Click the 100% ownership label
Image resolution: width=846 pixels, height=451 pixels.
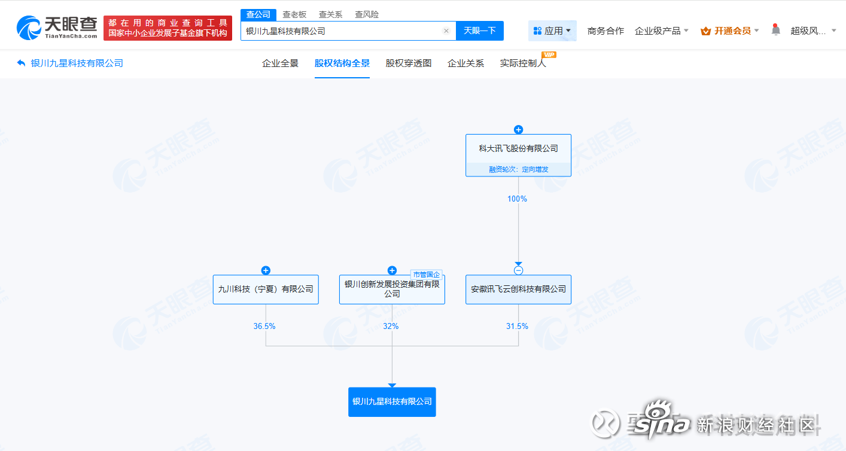pyautogui.click(x=517, y=199)
